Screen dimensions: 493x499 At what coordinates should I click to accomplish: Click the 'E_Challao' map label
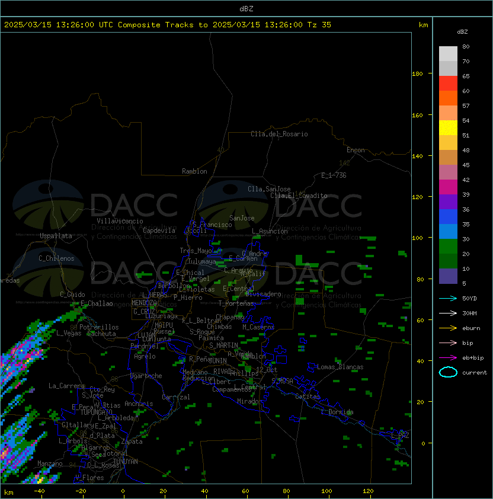point(97,303)
